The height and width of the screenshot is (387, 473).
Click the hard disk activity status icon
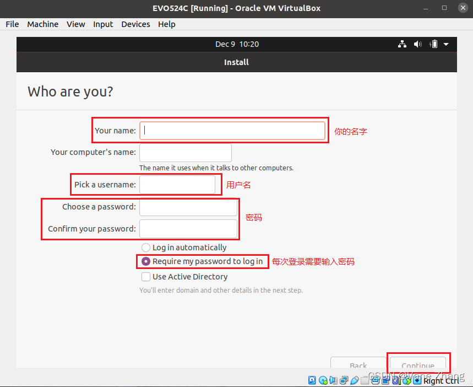coord(312,380)
